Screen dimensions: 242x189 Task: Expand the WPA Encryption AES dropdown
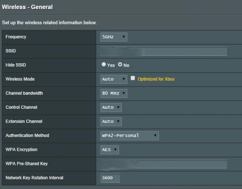coord(110,149)
